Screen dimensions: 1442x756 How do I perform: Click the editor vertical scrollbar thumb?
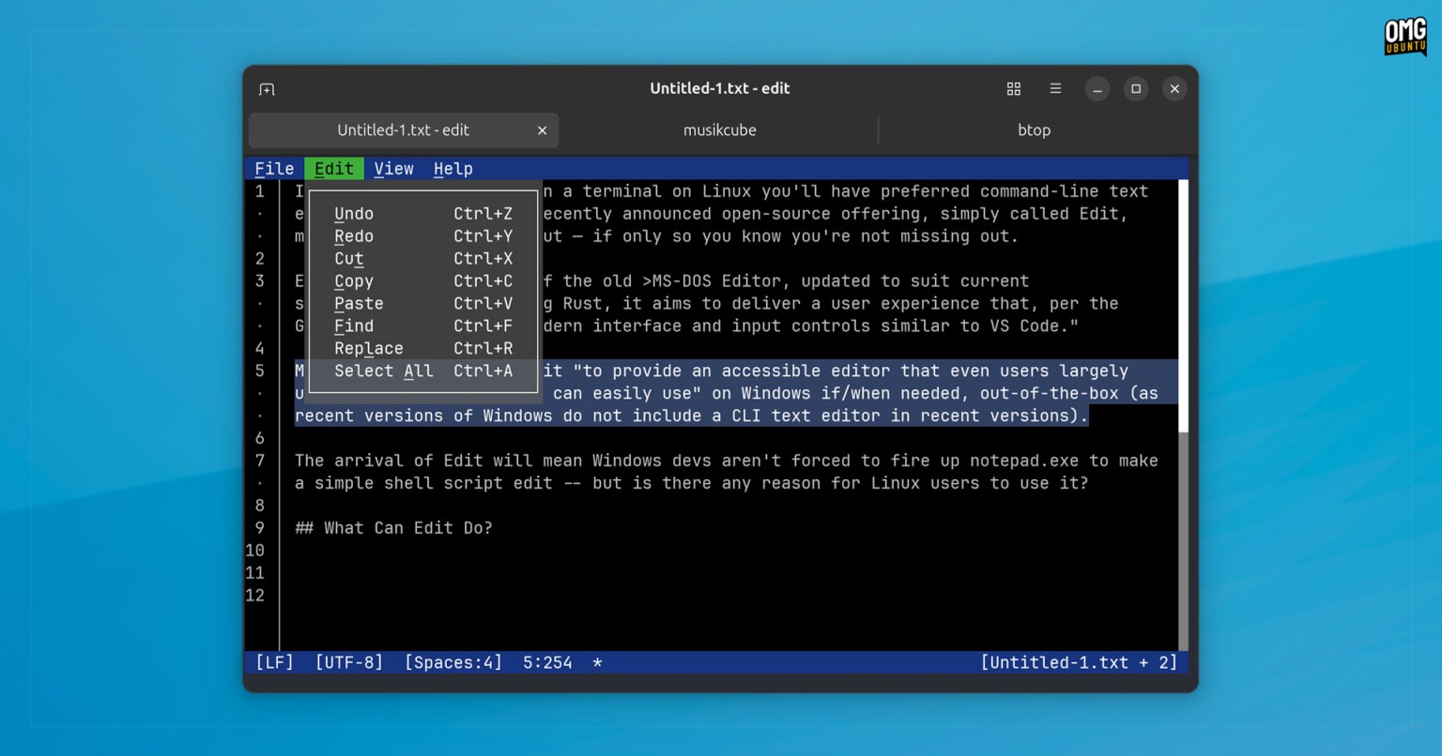tap(1184, 305)
